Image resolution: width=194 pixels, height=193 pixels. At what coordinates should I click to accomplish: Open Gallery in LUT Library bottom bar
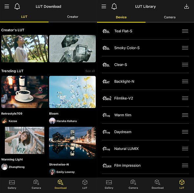[x=109, y=184]
